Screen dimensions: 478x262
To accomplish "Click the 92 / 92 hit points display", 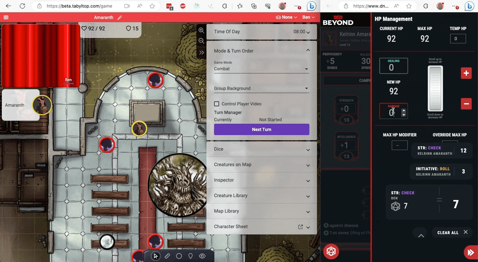I will 93,28.
